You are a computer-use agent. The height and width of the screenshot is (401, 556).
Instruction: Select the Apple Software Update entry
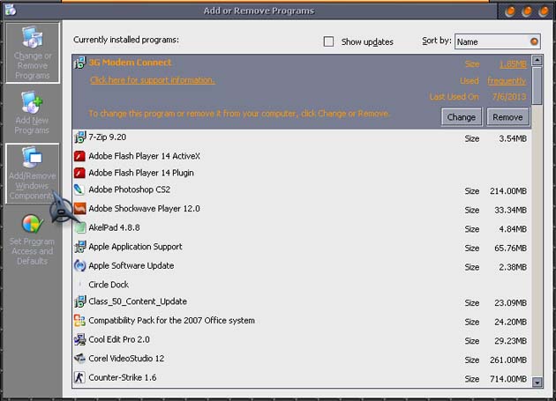coord(302,266)
